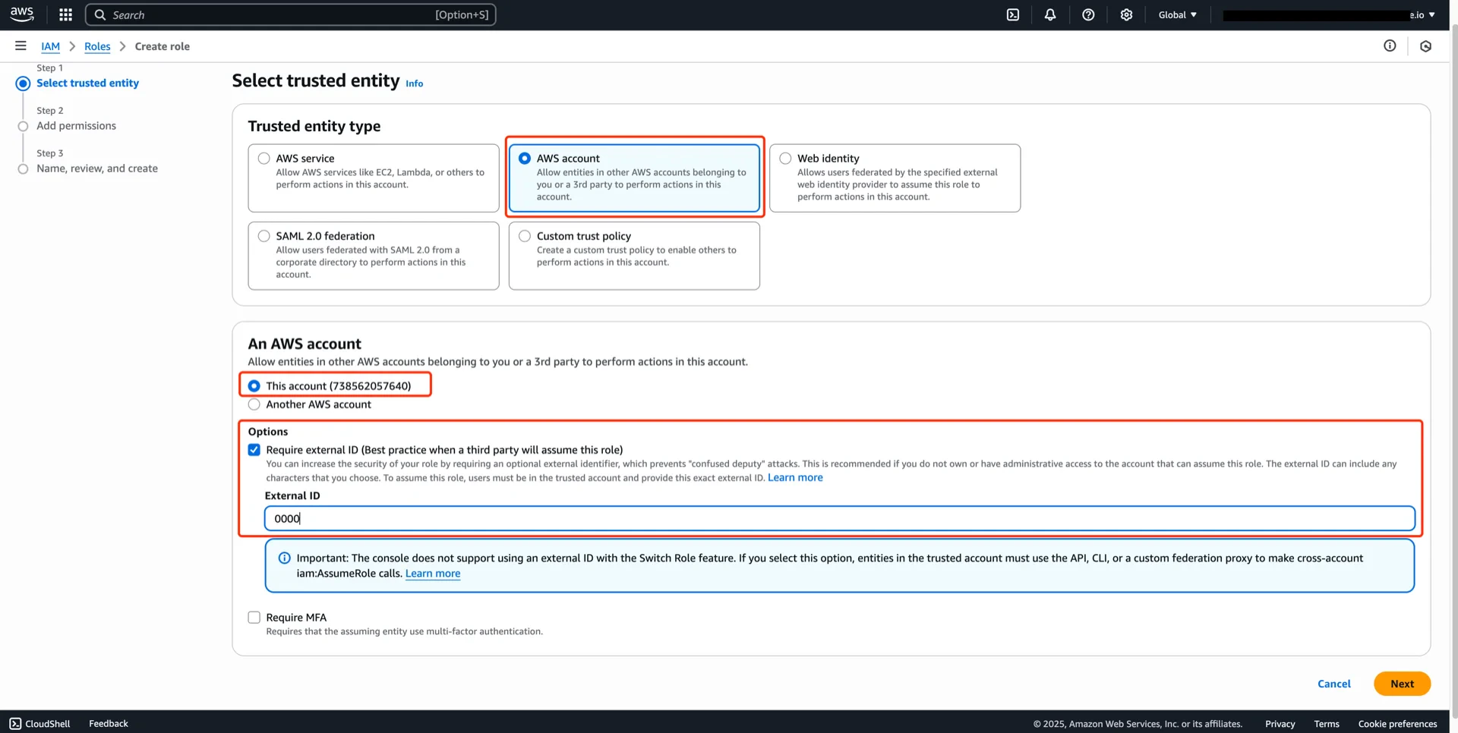This screenshot has height=733, width=1458.
Task: Click the External ID input field
Action: pyautogui.click(x=839, y=519)
